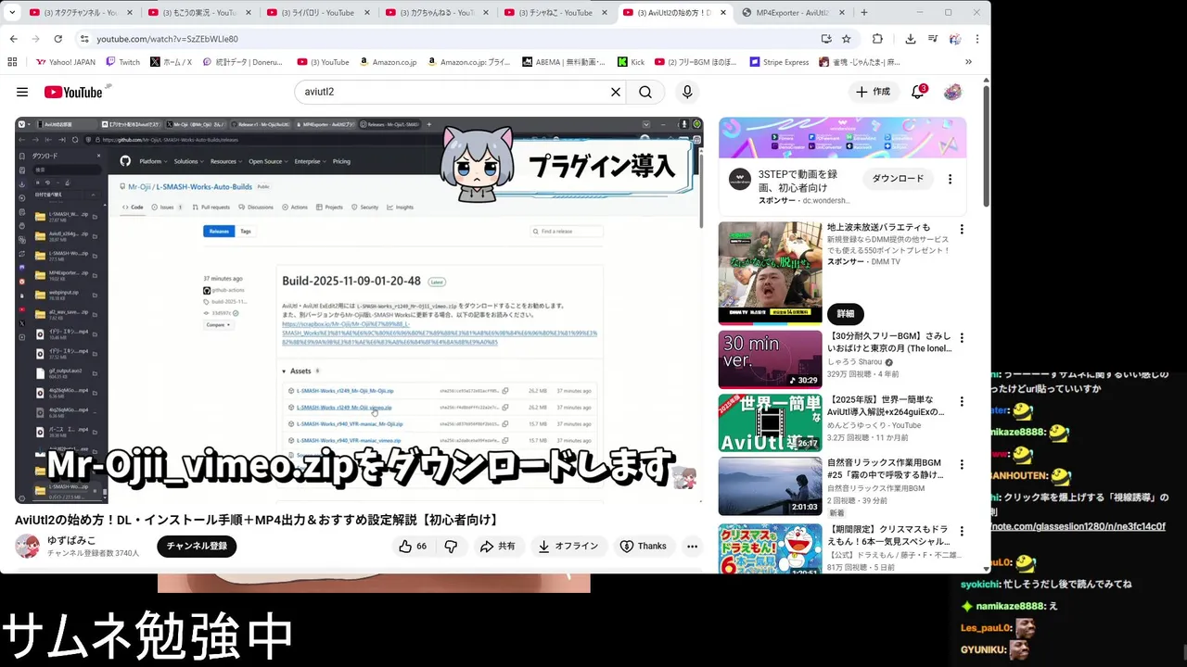This screenshot has height=667, width=1187.
Task: Open options for the 3STEP sponsor ad
Action: click(951, 179)
